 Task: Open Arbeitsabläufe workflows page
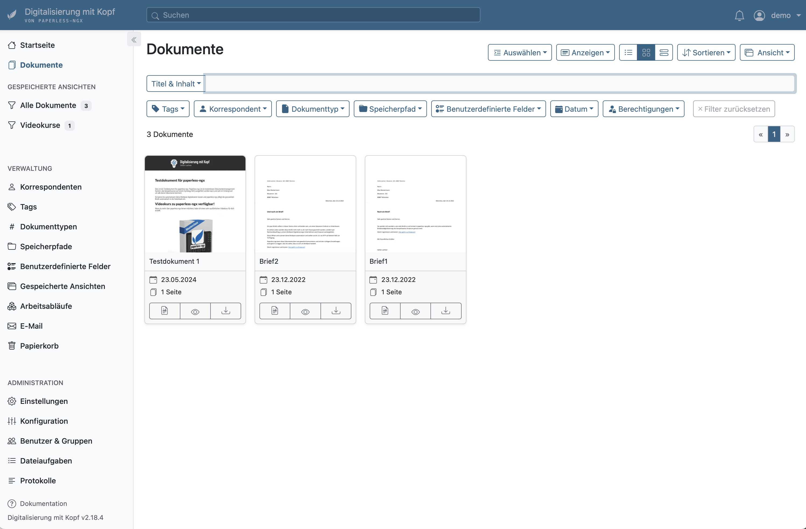[x=46, y=306]
